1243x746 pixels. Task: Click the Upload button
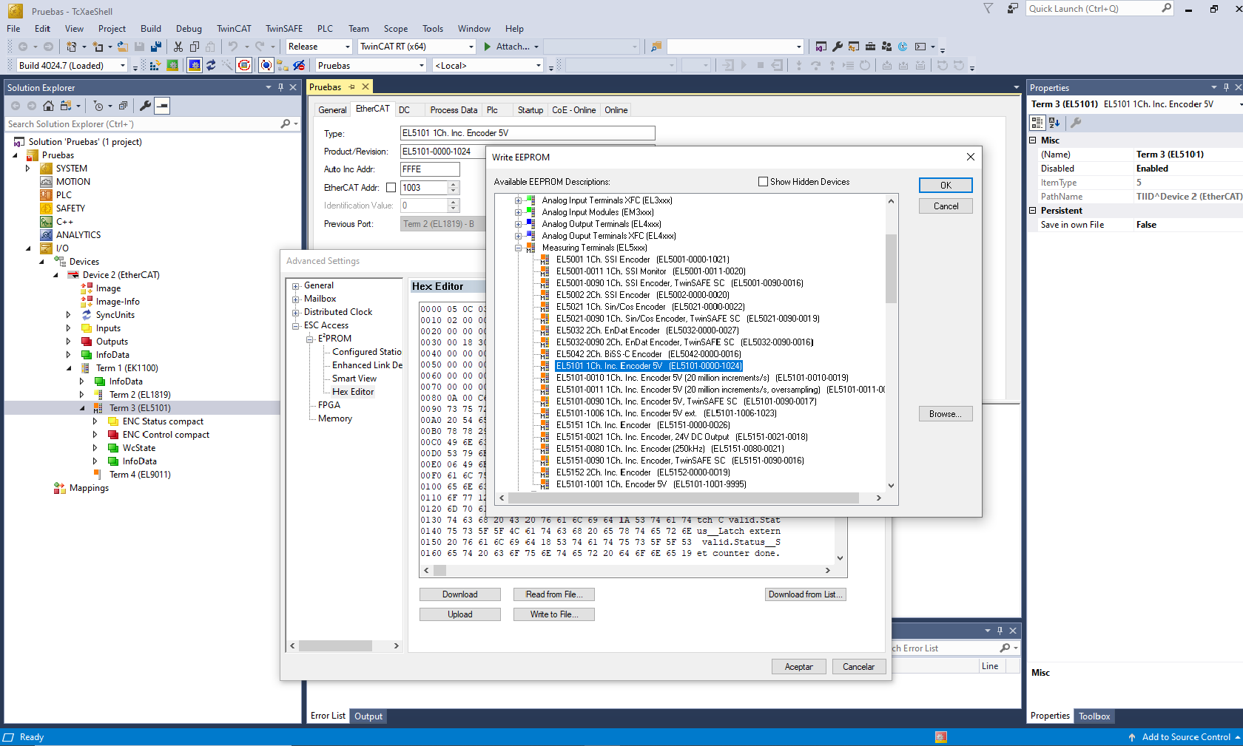460,614
